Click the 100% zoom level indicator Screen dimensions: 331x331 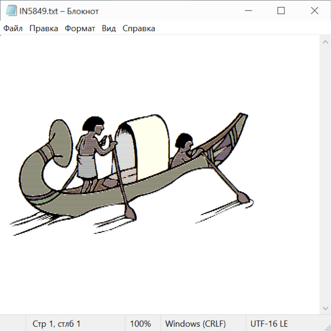pos(140,324)
